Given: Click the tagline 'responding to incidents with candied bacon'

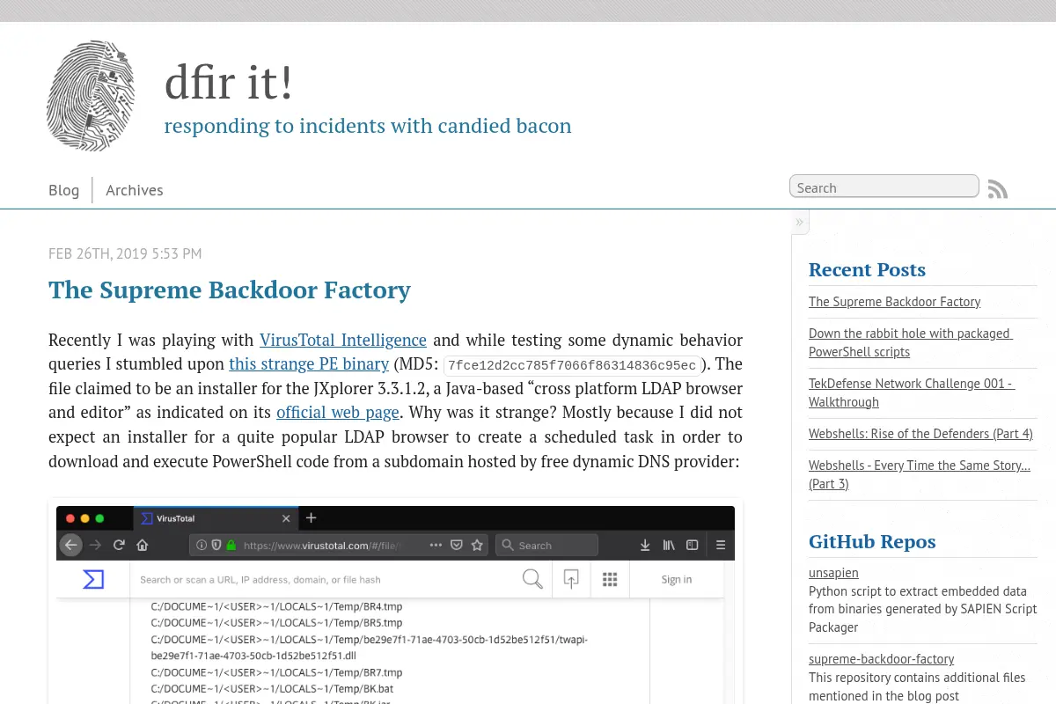Looking at the screenshot, I should (x=368, y=126).
